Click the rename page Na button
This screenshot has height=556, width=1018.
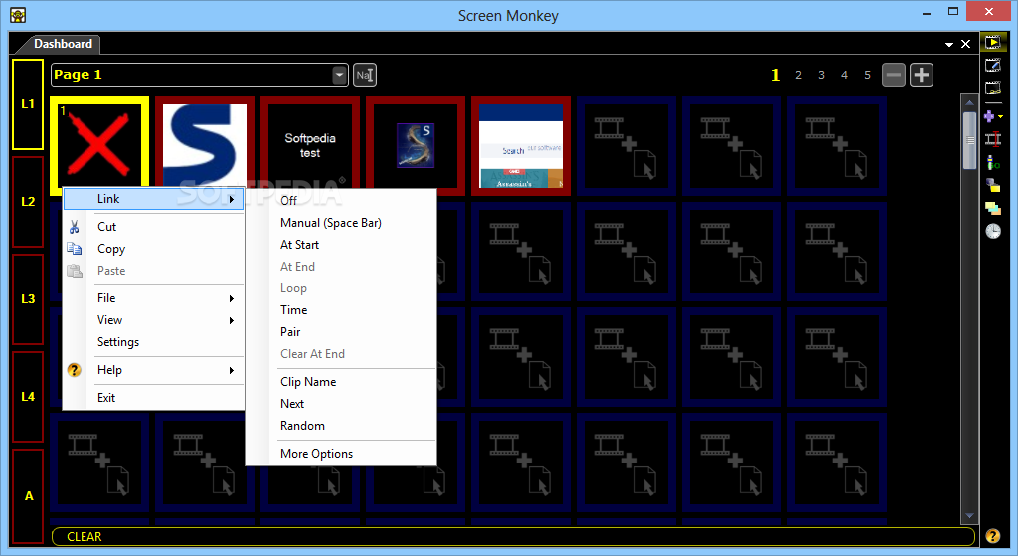click(364, 75)
